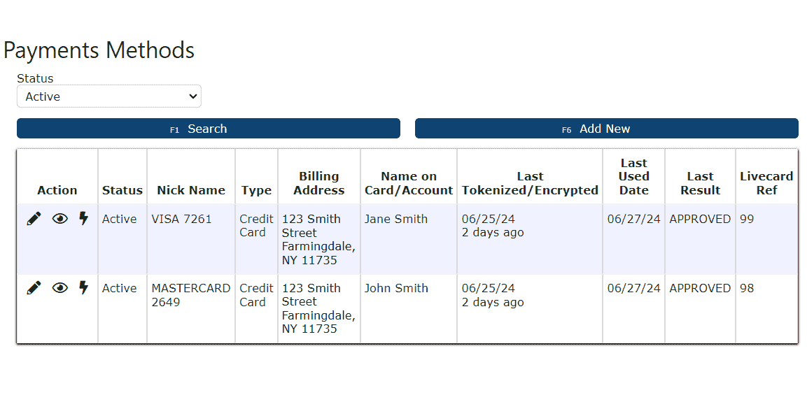Sort by the Nick Name column header
This screenshot has width=807, height=395.
pos(190,190)
